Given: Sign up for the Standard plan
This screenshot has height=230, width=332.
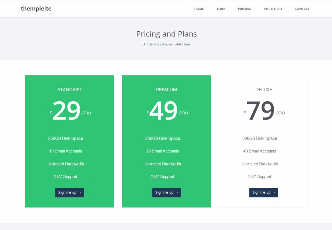Looking at the screenshot, I should tap(69, 192).
